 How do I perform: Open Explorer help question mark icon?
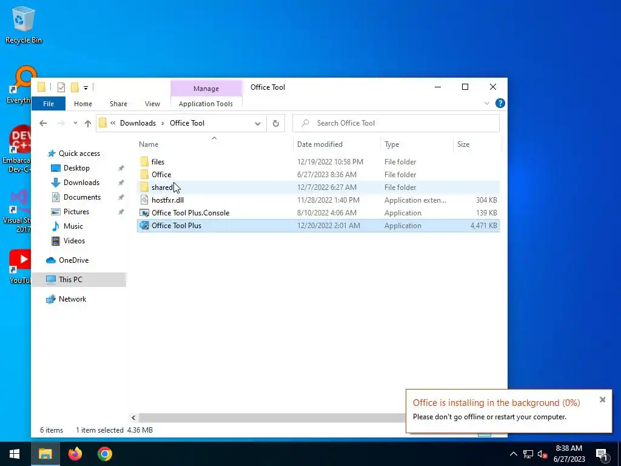coord(500,103)
